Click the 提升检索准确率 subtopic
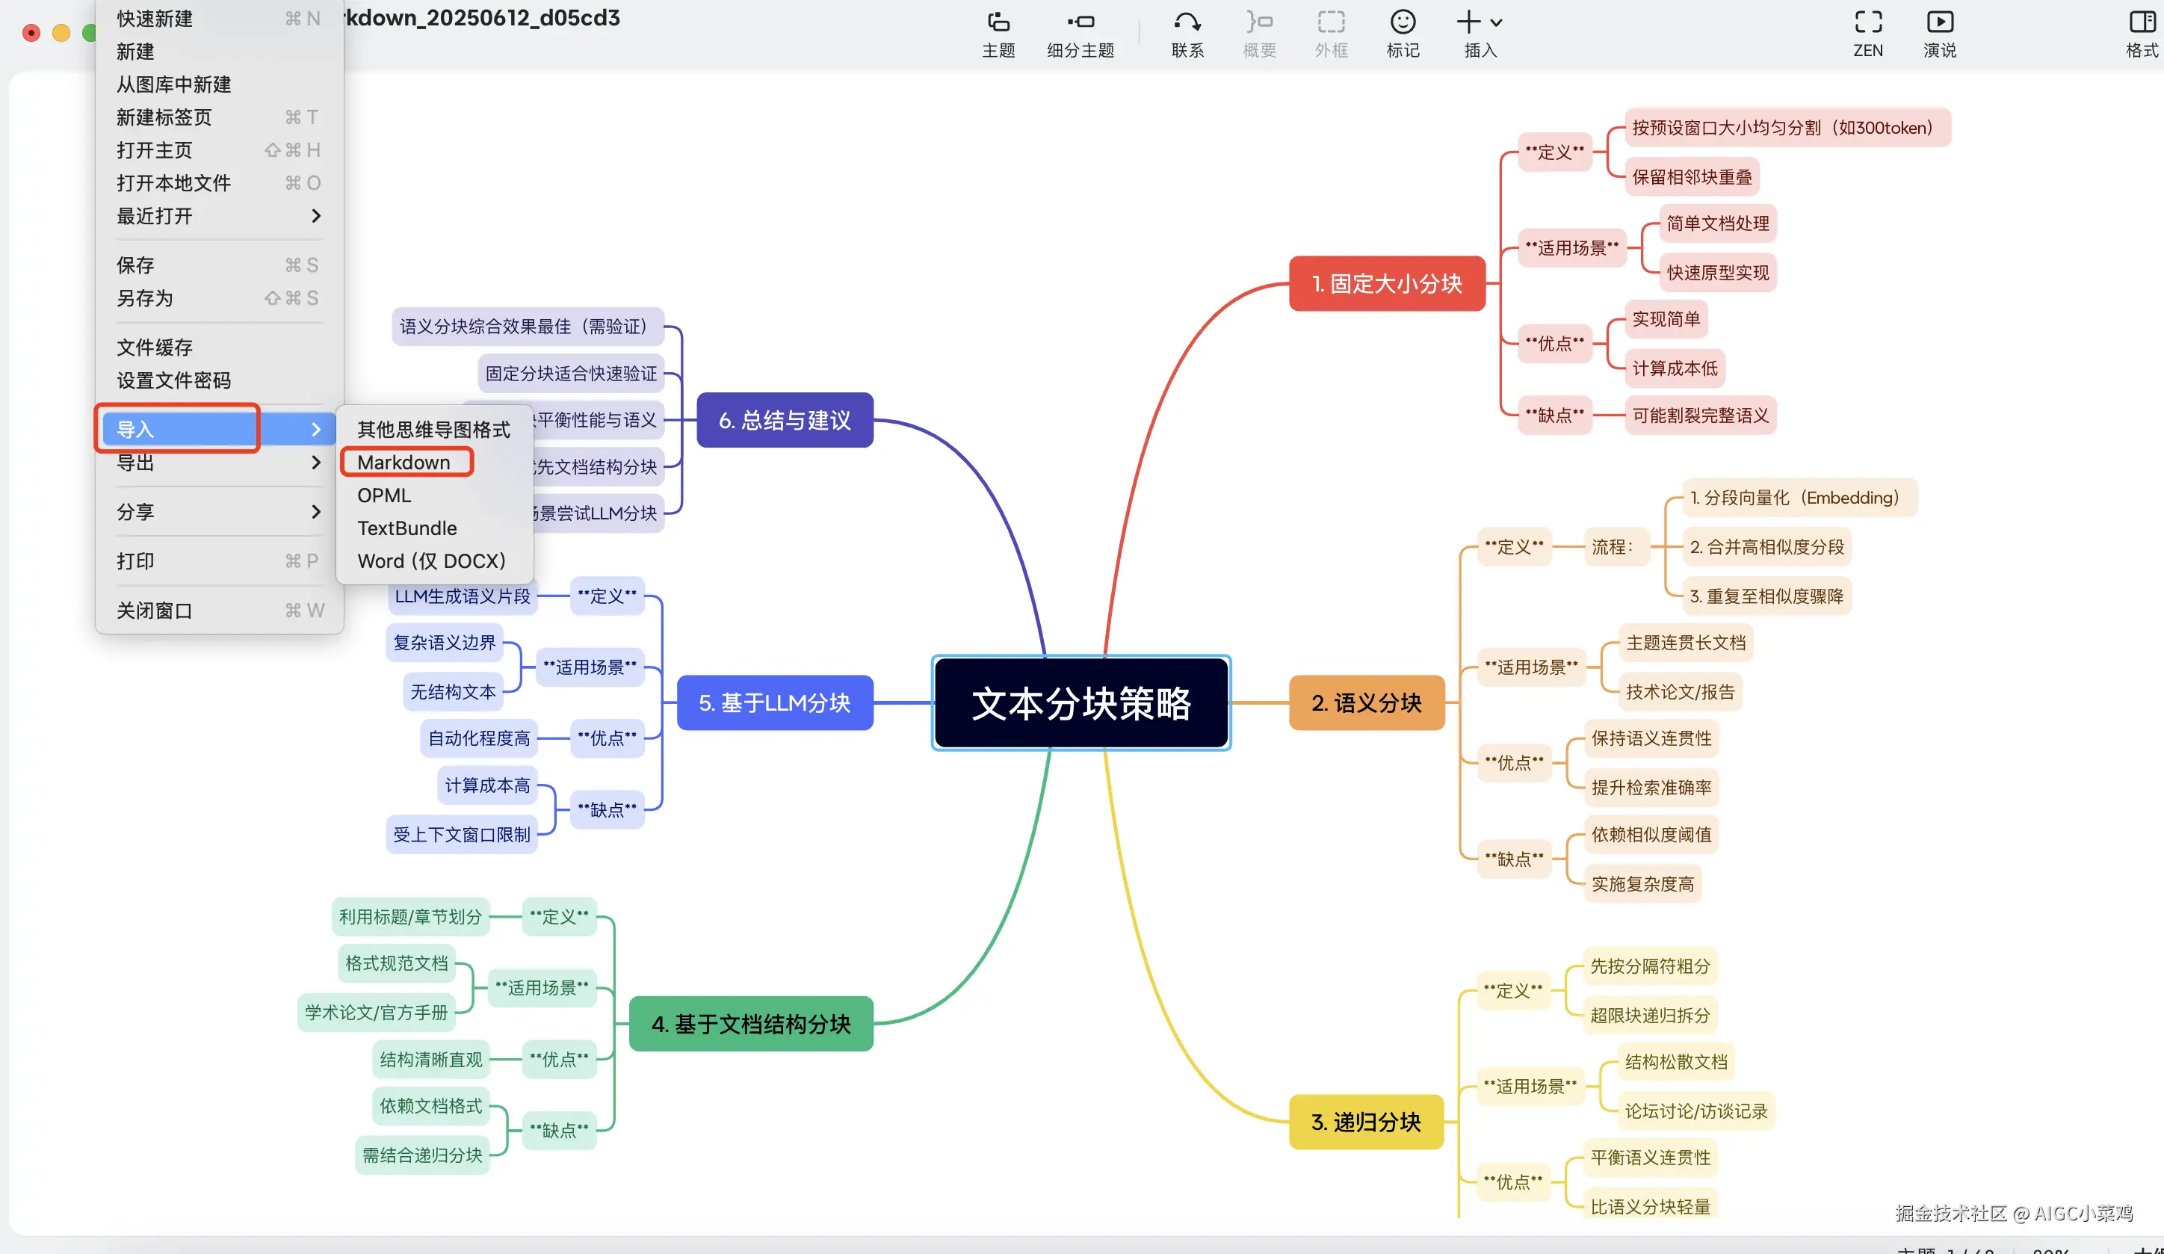The width and height of the screenshot is (2164, 1254). pyautogui.click(x=1651, y=788)
